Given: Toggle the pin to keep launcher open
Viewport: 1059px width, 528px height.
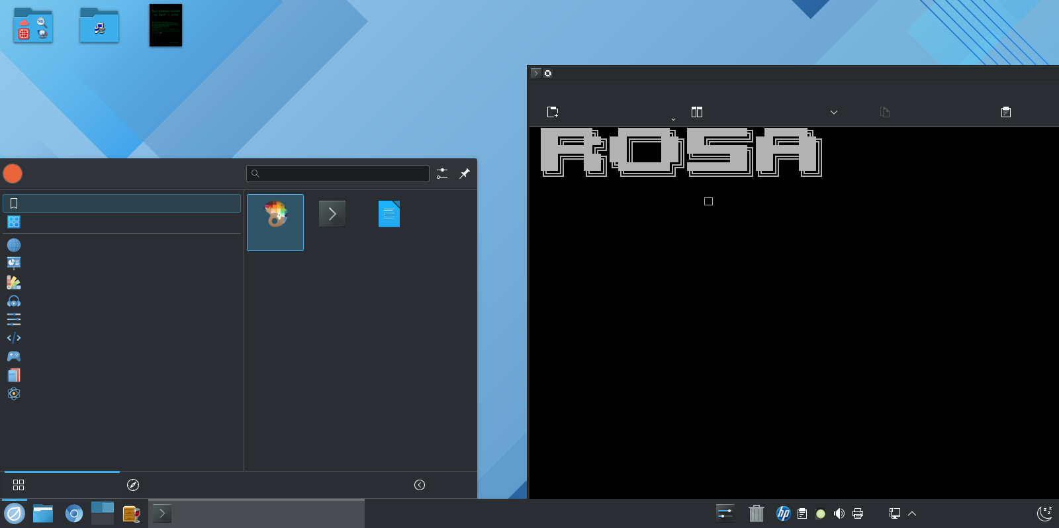Looking at the screenshot, I should [465, 174].
